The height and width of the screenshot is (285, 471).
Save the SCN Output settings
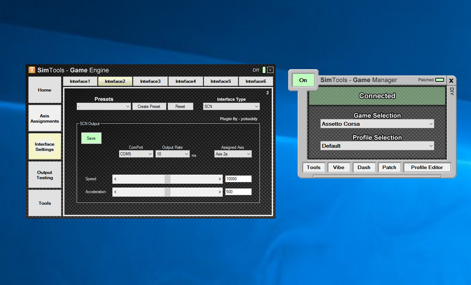[x=91, y=138]
